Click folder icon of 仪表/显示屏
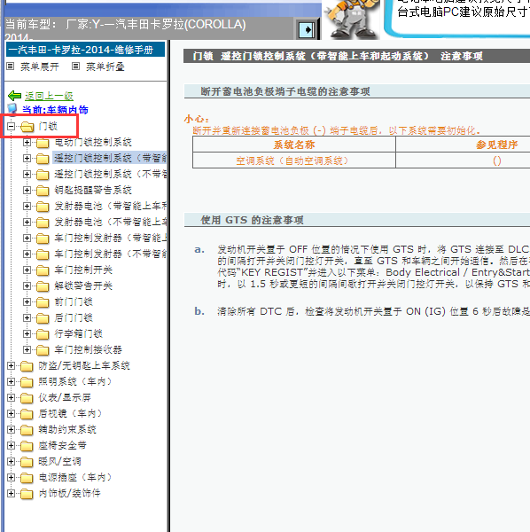 click(x=27, y=398)
